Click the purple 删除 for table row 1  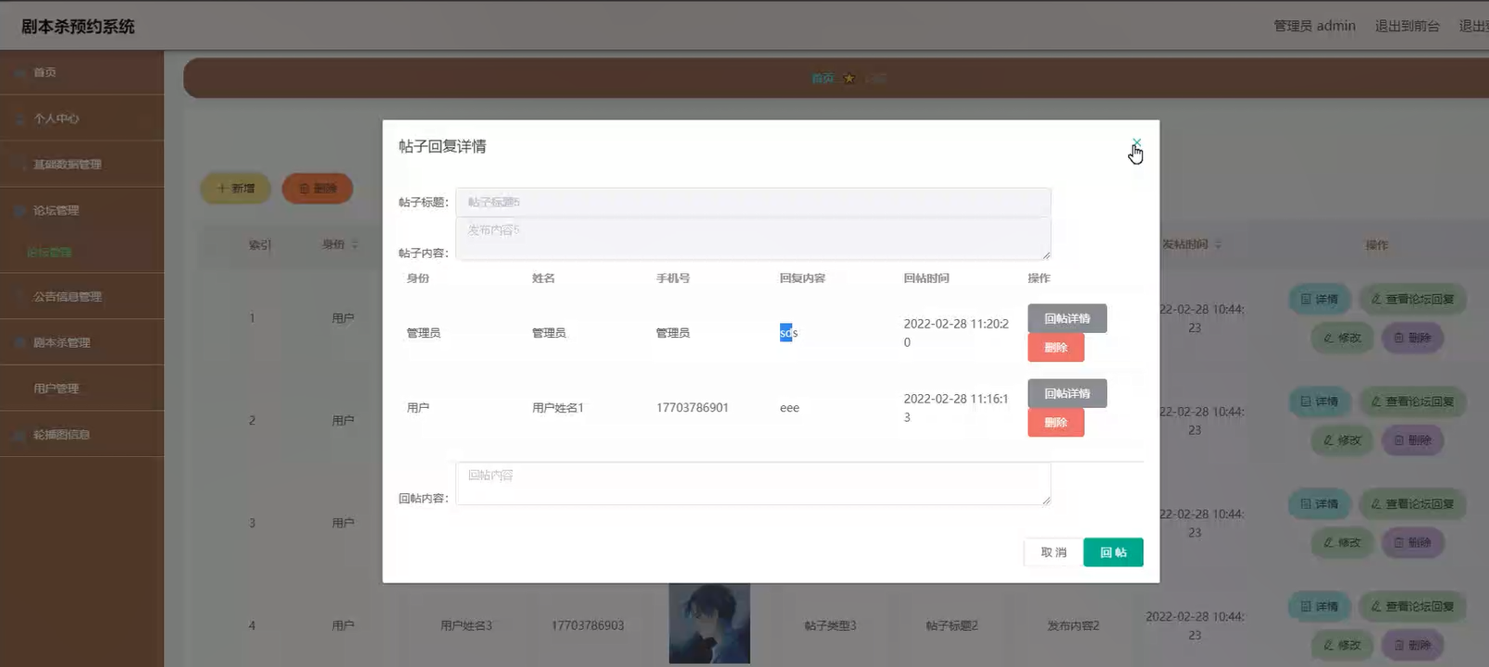pos(1413,339)
